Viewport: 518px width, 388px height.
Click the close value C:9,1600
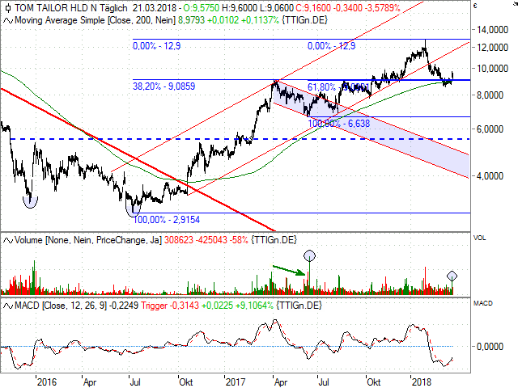pyautogui.click(x=313, y=8)
